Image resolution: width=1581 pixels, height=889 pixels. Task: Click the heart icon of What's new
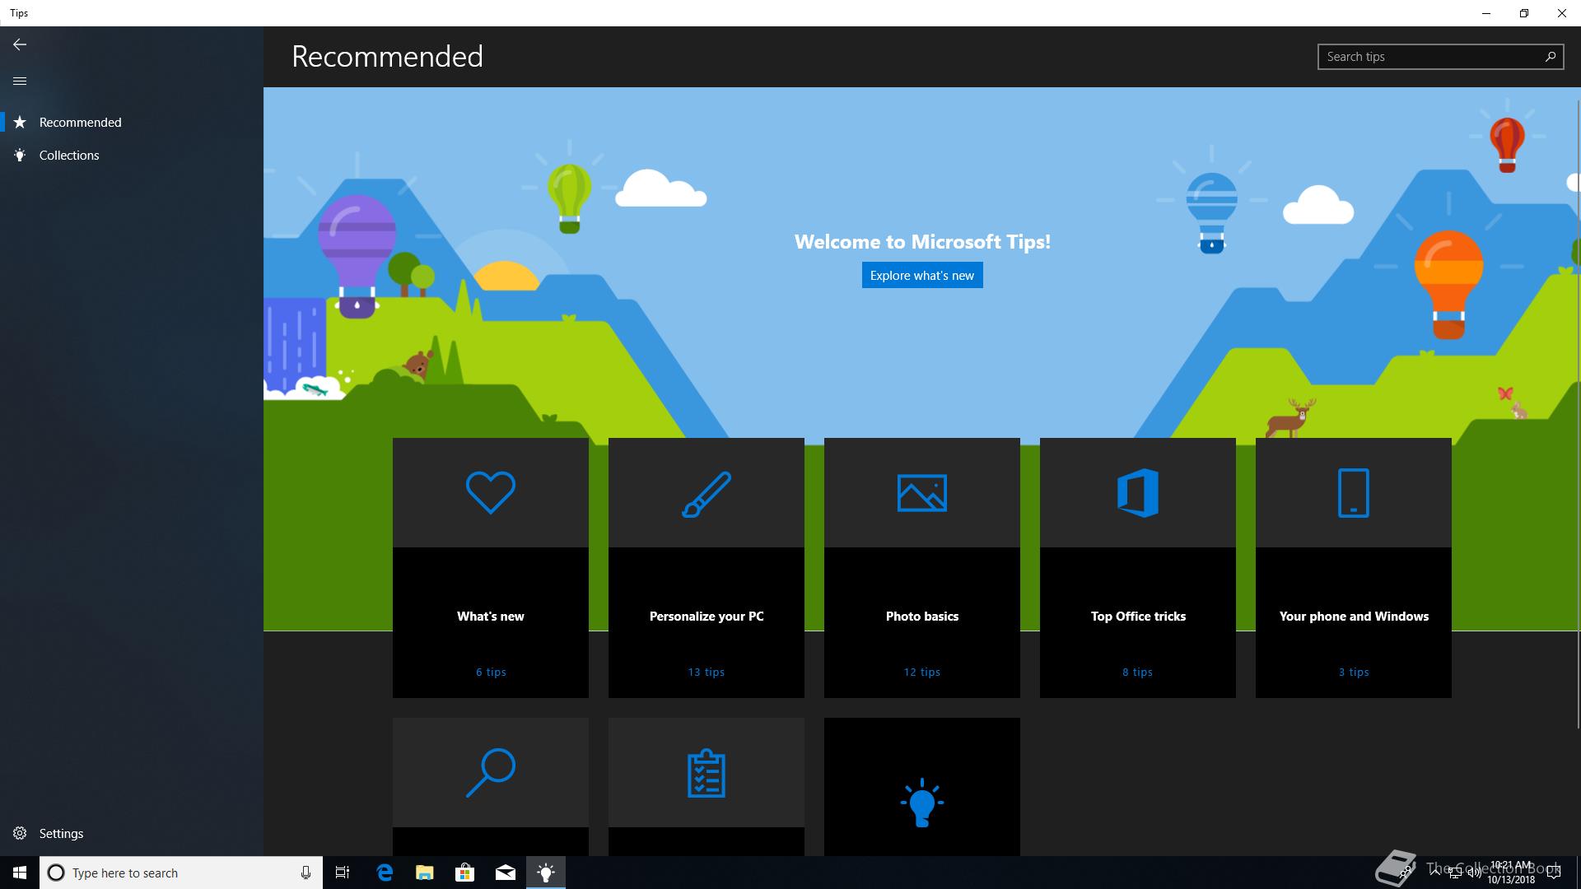pos(490,492)
